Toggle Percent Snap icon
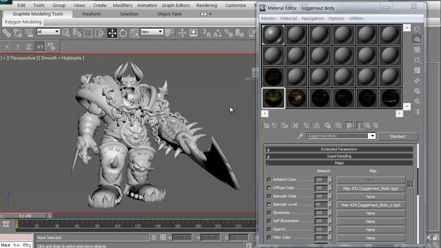Viewport: 441px width, 248px height. [229, 33]
